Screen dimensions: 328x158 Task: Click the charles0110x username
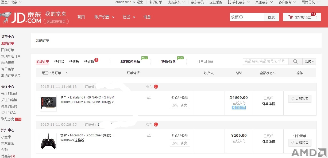[x=125, y=2]
